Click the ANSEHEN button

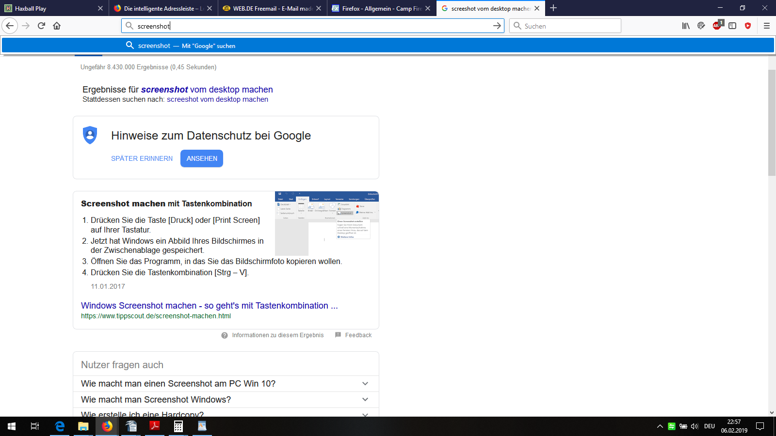pyautogui.click(x=202, y=158)
